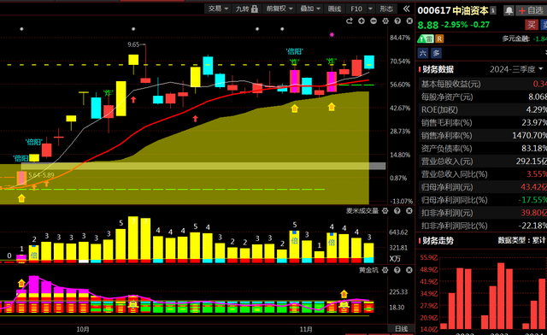The image size is (547, 335).
Task: Click the 11月 date axis label
Action: click(306, 329)
